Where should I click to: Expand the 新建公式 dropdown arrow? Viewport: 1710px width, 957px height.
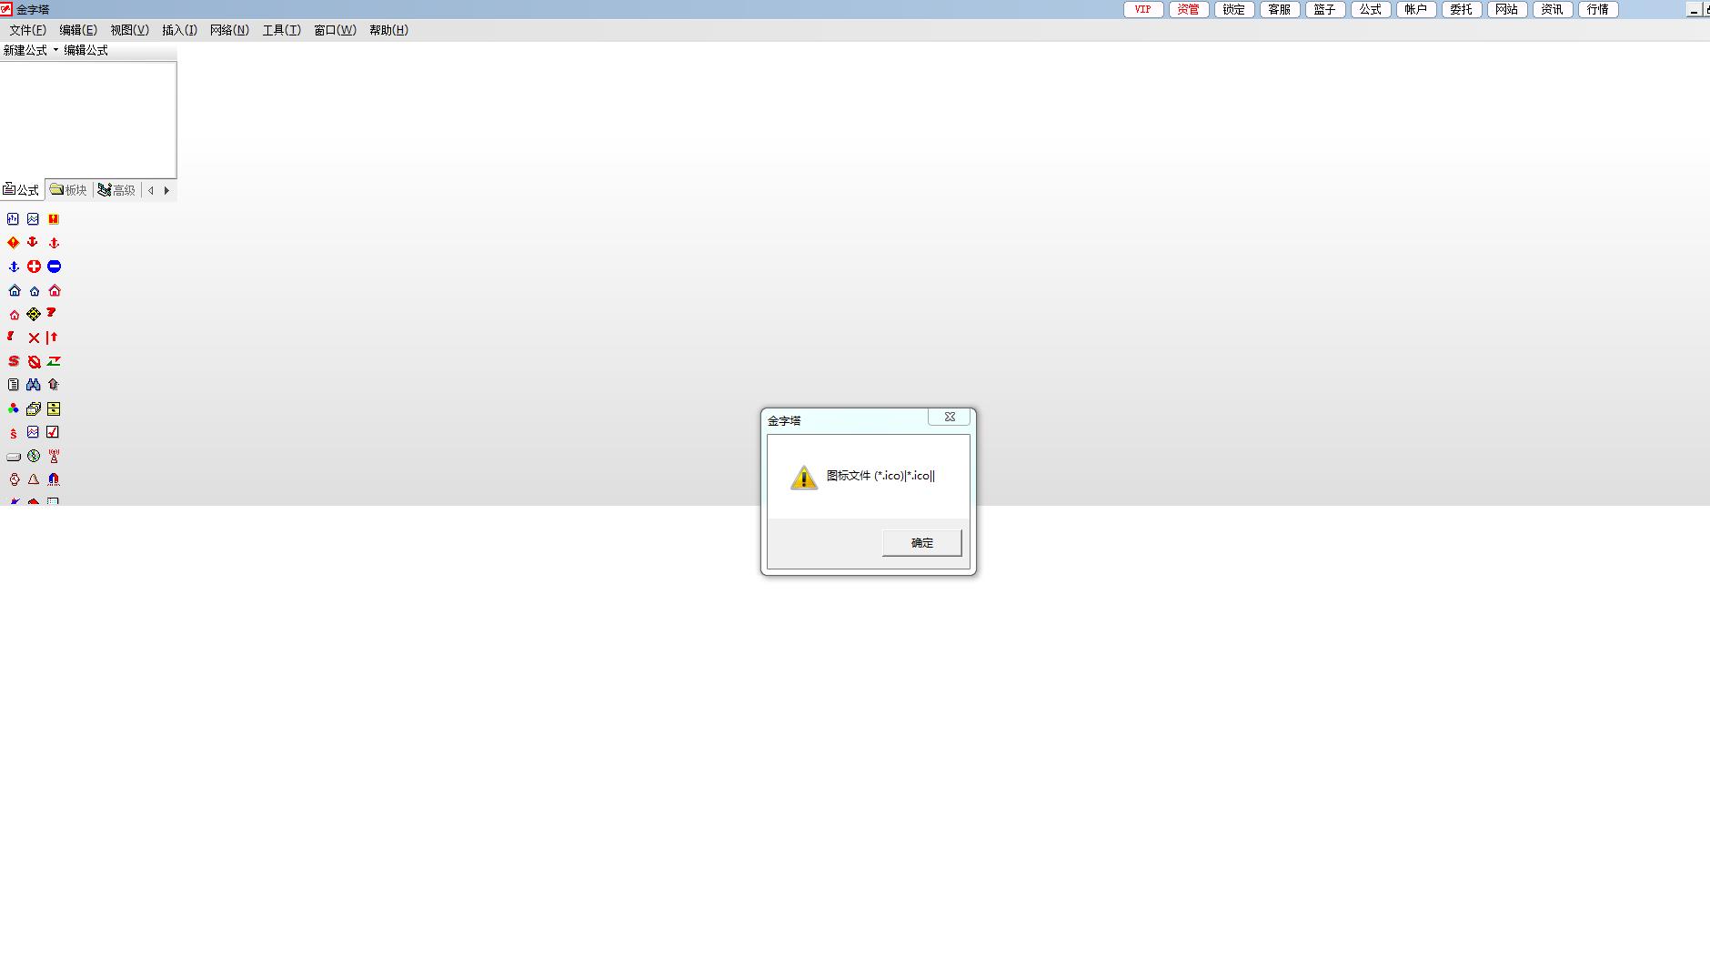[x=55, y=50]
